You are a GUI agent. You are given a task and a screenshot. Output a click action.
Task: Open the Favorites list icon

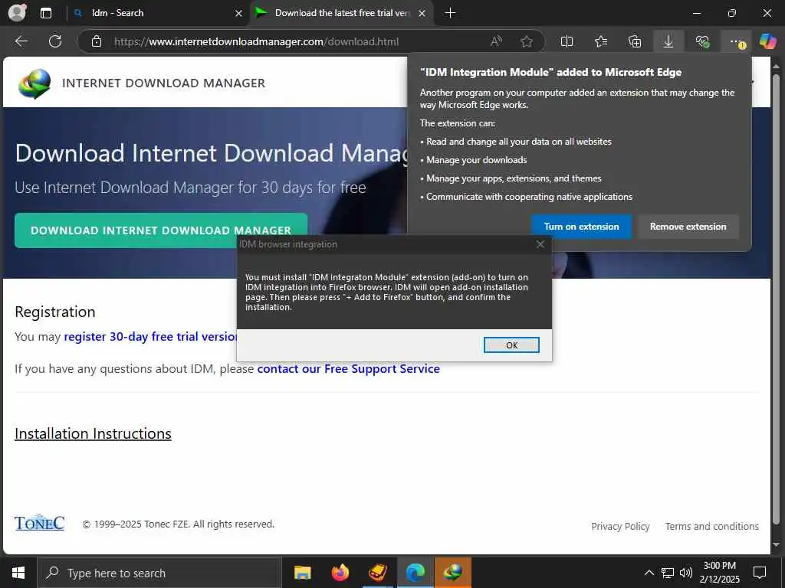(601, 41)
